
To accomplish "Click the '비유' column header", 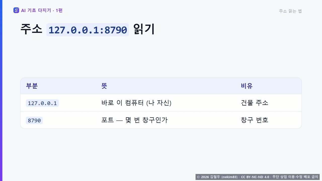I will (x=247, y=86).
